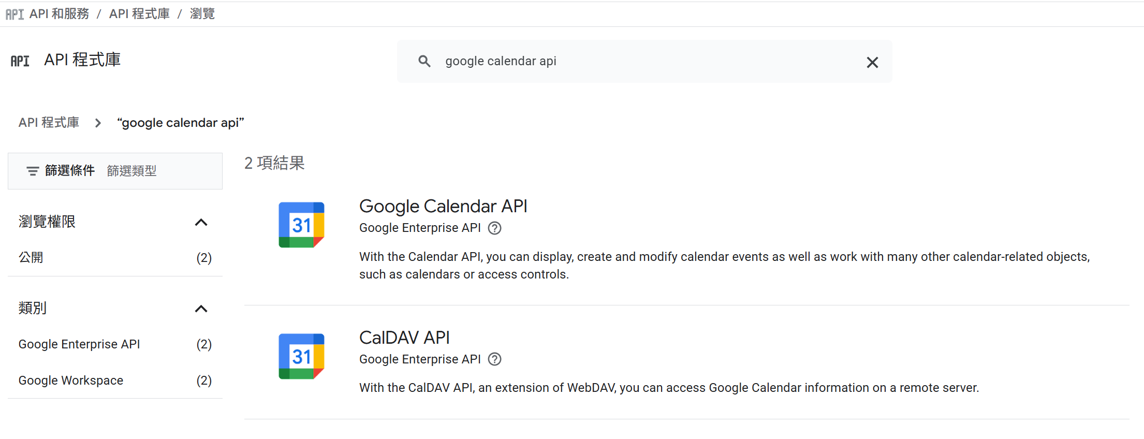
Task: Go to API 和服務 in breadcrumb
Action: 59,14
